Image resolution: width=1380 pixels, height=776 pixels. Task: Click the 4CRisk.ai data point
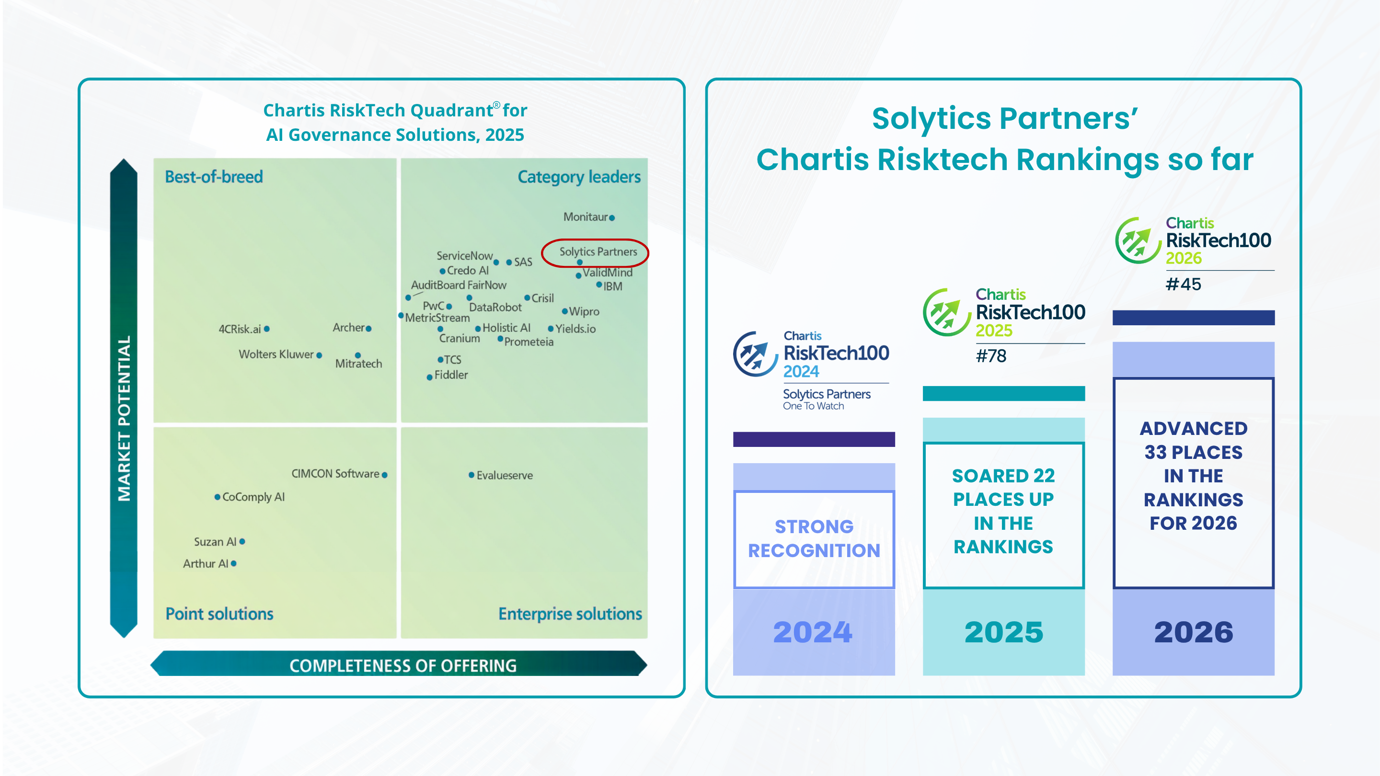267,329
